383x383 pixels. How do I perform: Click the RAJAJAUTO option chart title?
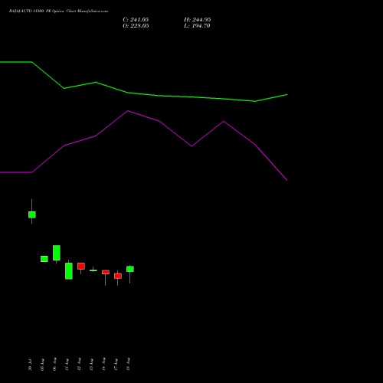(x=58, y=11)
